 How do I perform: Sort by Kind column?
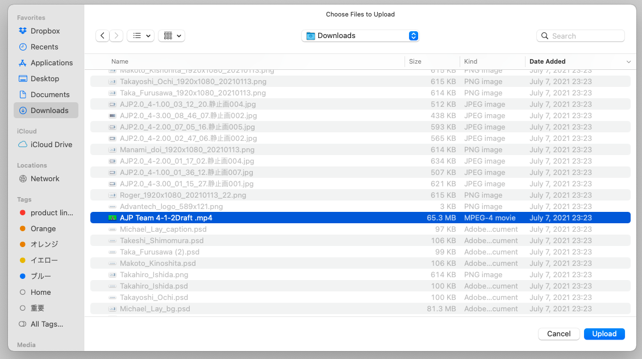coord(471,61)
